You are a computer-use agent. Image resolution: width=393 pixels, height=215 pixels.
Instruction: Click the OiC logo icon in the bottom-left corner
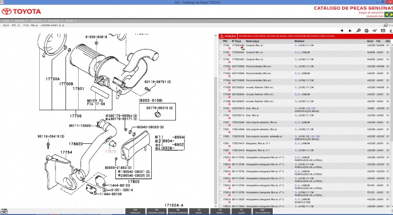coord(4,211)
